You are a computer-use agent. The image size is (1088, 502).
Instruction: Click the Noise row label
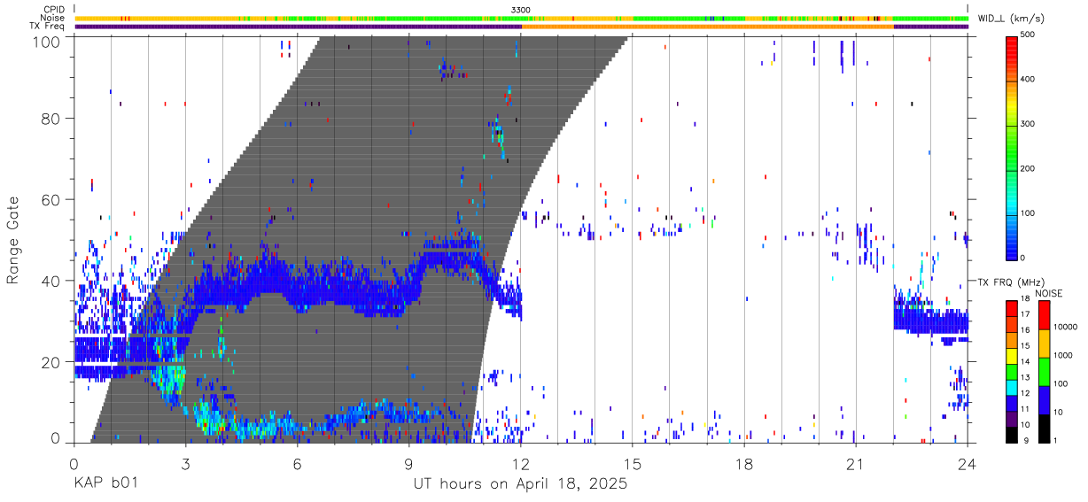(52, 18)
